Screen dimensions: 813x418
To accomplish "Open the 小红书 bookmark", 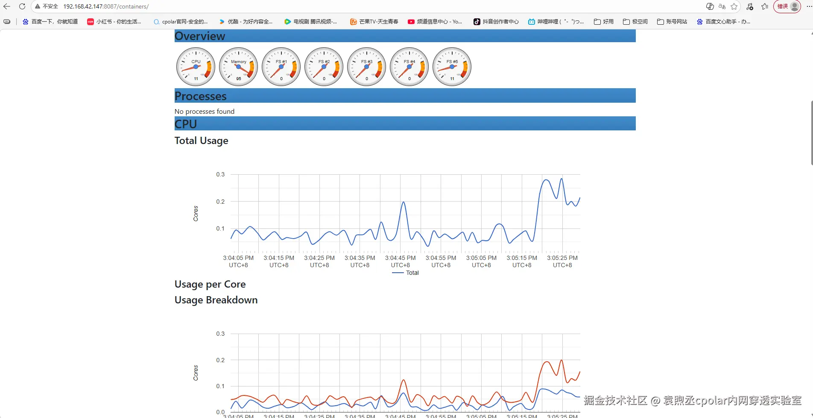I will click(114, 21).
